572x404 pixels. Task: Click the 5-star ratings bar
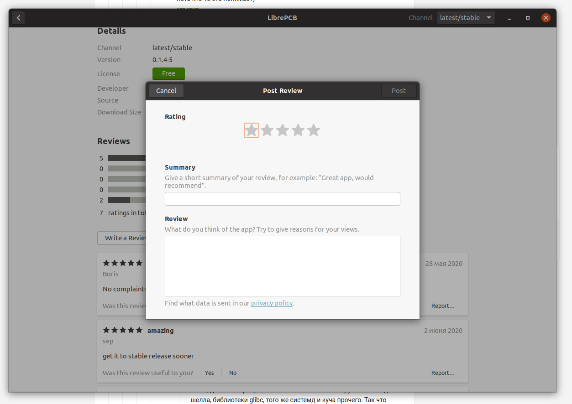click(x=127, y=158)
